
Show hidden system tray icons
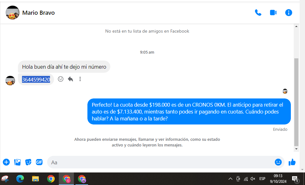[x=230, y=179]
